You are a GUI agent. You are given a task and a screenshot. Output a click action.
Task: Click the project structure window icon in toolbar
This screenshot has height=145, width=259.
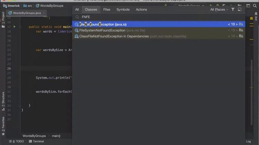coord(248,6)
